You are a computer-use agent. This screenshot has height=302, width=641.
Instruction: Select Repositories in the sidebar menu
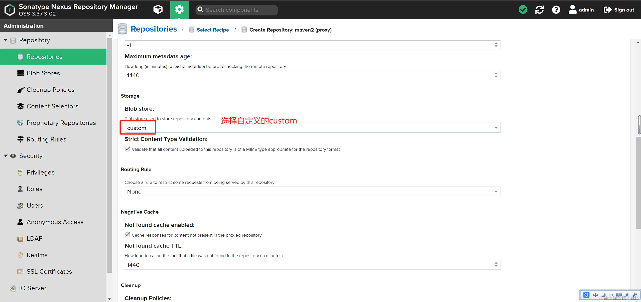pyautogui.click(x=44, y=57)
